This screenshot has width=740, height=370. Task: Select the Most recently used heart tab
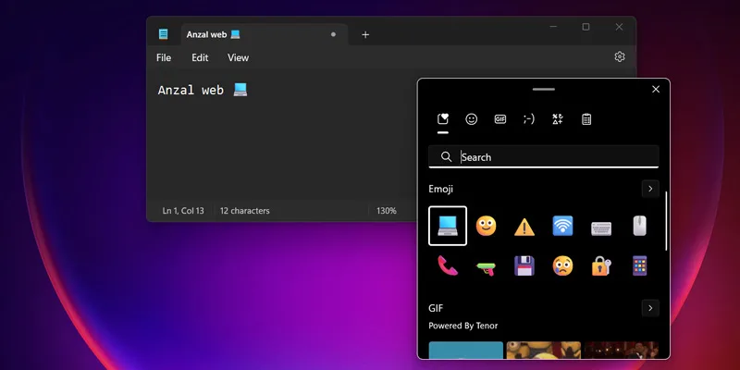point(443,119)
